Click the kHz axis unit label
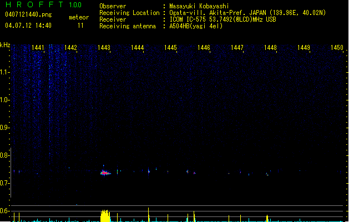The height and width of the screenshot is (222, 349). point(5,45)
